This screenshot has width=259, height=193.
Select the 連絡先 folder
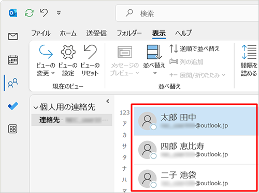point(72,120)
